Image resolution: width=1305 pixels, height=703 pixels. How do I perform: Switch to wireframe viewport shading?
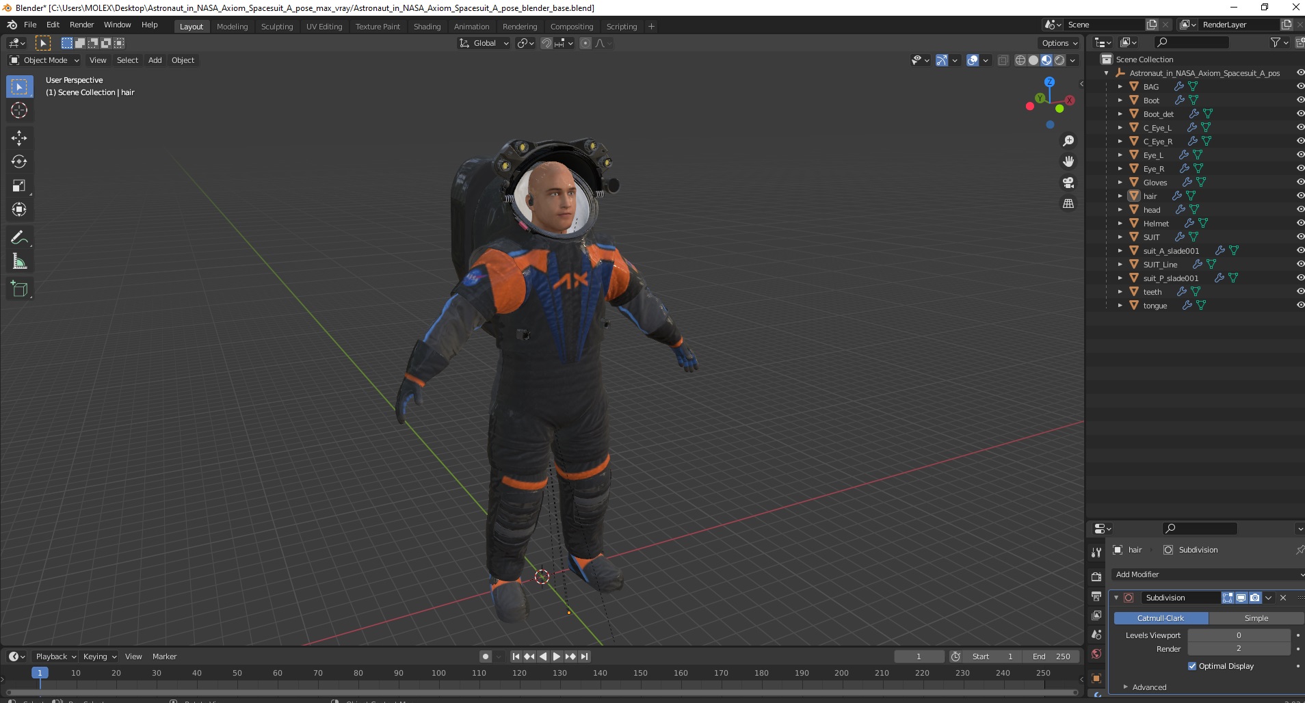tap(1020, 60)
